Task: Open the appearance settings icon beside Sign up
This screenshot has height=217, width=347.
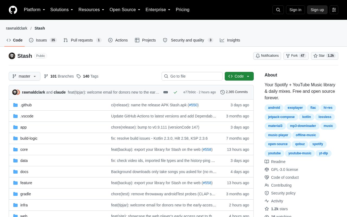Action: (334, 10)
